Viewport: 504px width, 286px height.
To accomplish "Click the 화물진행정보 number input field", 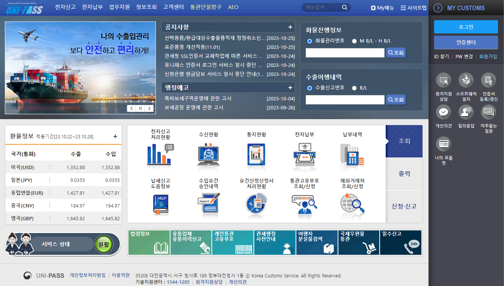I will (345, 53).
